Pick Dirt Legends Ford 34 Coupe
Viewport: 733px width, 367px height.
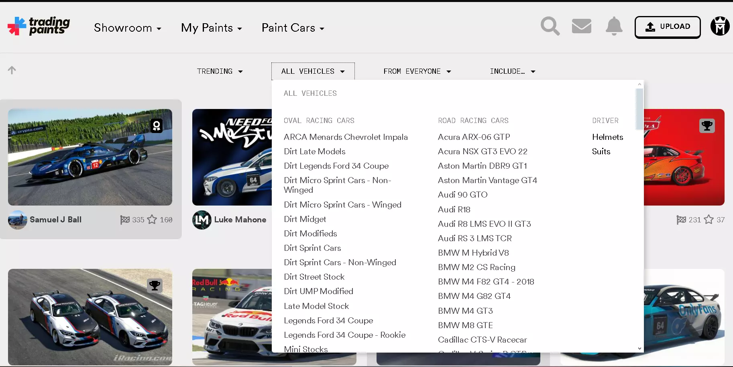click(x=336, y=166)
